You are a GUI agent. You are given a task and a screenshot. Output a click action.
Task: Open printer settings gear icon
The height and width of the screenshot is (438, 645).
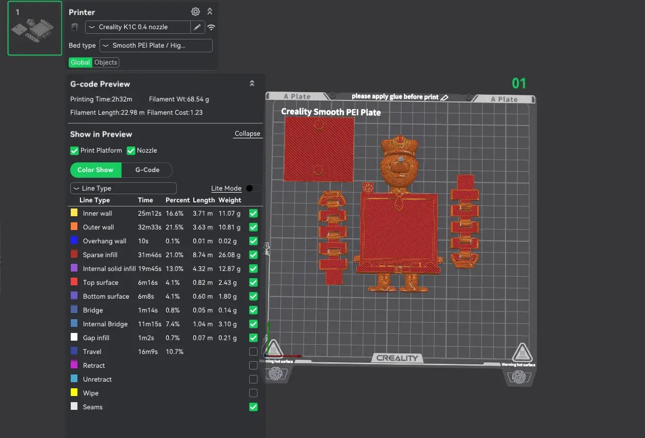coord(195,12)
